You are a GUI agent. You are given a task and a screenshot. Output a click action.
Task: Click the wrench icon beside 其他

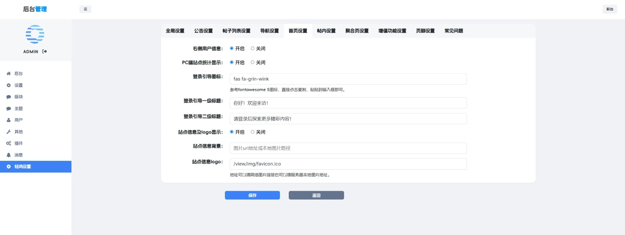tap(9, 132)
